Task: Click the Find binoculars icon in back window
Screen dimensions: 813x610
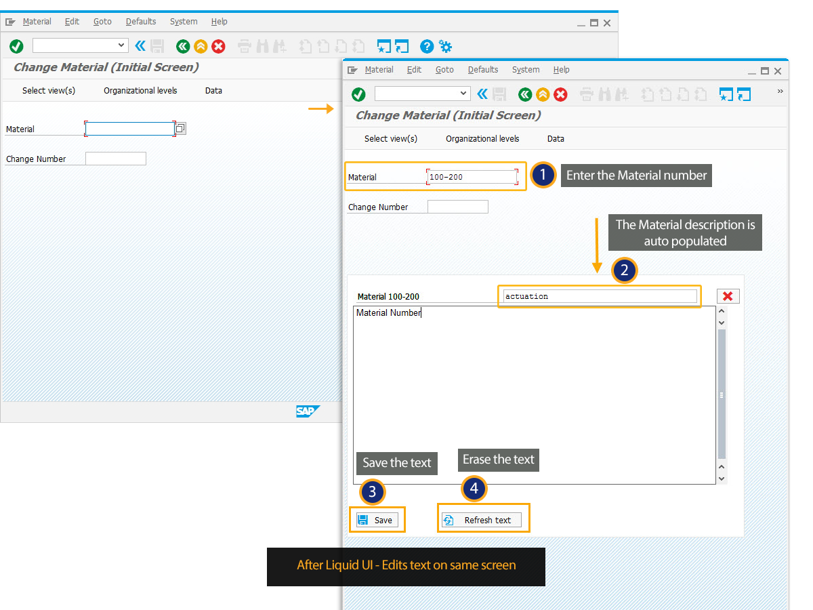Action: pos(262,46)
